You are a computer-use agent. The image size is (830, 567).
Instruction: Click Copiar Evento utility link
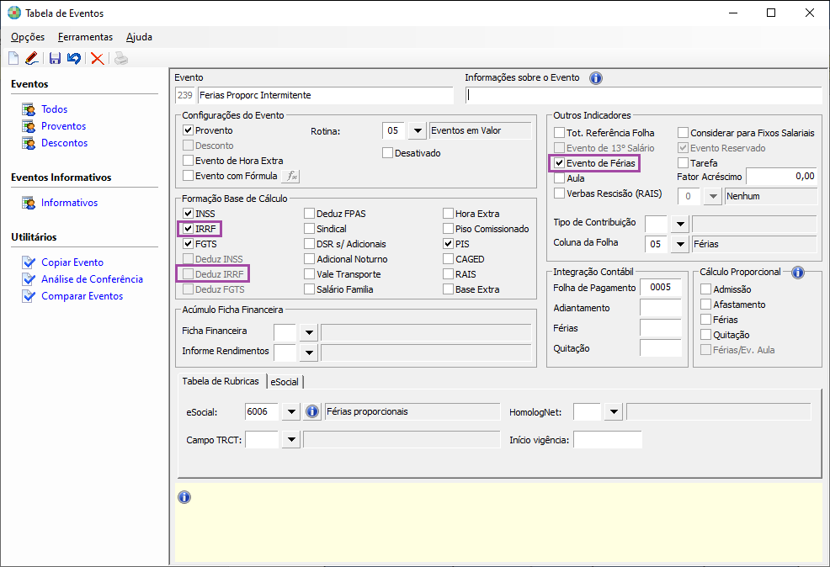pyautogui.click(x=72, y=262)
